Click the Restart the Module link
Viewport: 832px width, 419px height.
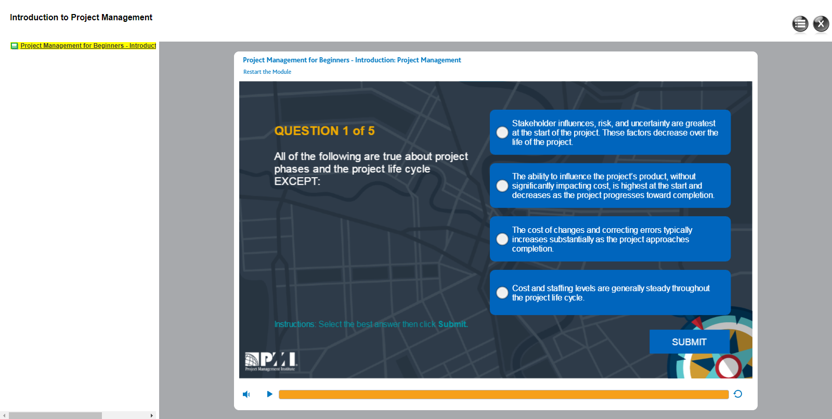click(x=267, y=72)
